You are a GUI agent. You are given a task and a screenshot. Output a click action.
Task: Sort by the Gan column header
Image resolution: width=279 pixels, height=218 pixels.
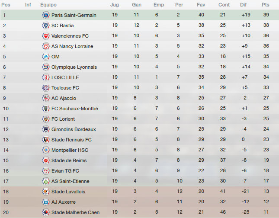(x=137, y=5)
